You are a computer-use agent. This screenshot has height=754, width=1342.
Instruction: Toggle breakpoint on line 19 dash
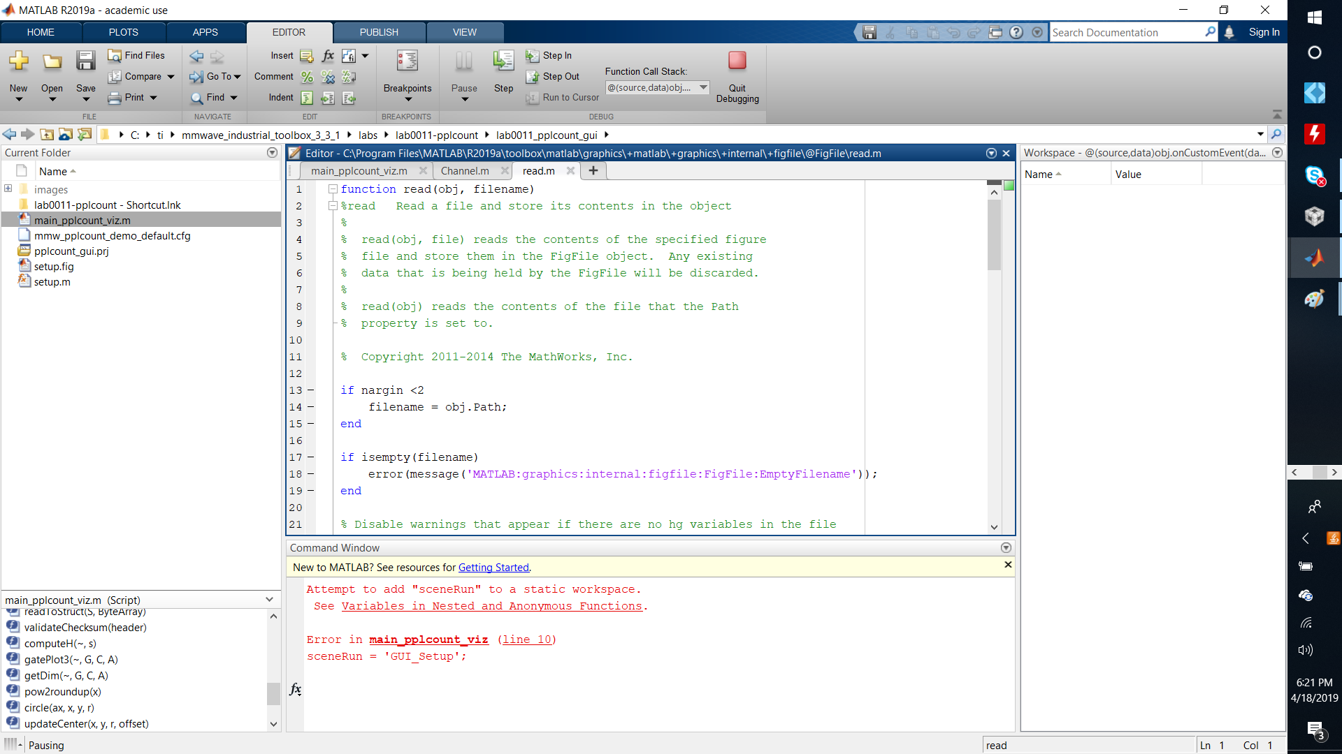(311, 491)
